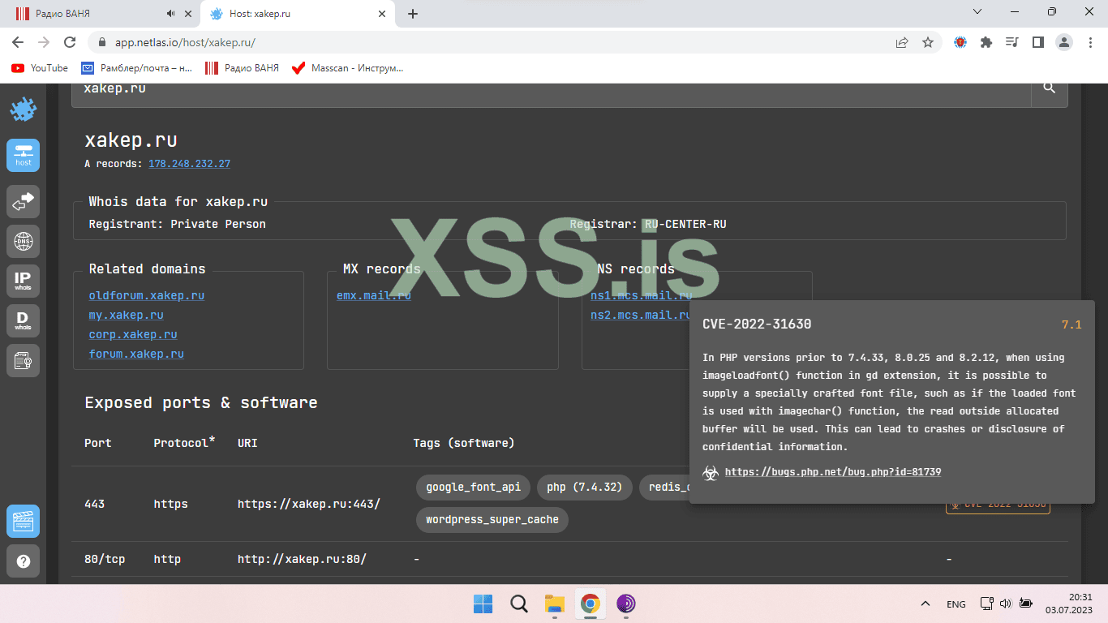Viewport: 1108px width, 623px height.
Task: Open the Chrome extensions puzzle menu
Action: point(986,42)
